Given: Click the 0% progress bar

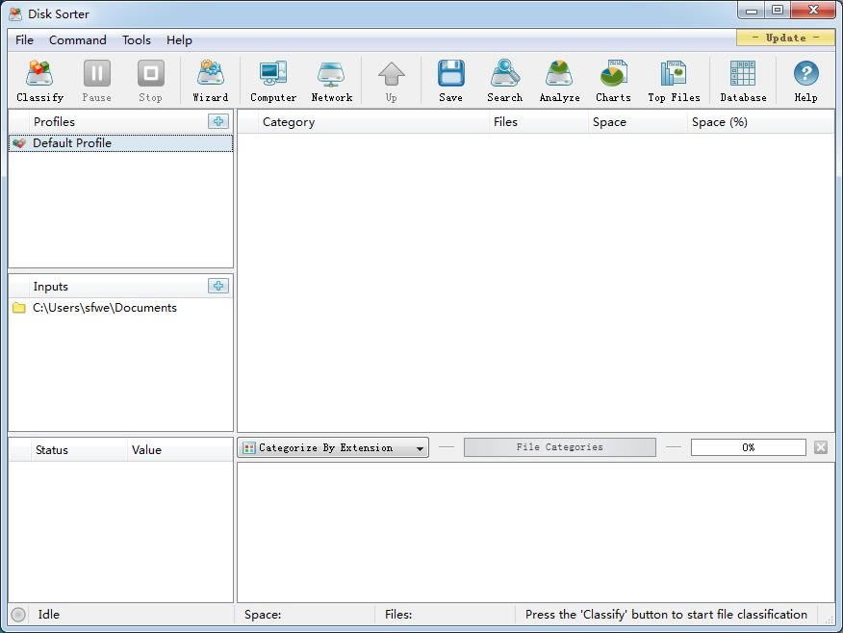Looking at the screenshot, I should (x=749, y=447).
